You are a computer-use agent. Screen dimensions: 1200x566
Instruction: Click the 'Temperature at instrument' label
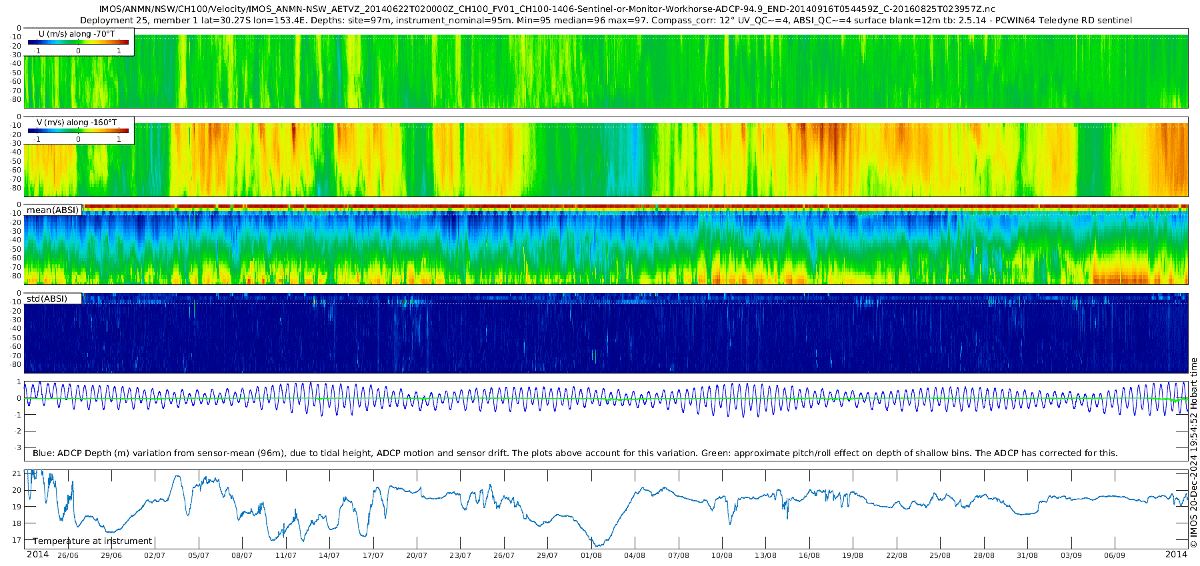tap(93, 541)
